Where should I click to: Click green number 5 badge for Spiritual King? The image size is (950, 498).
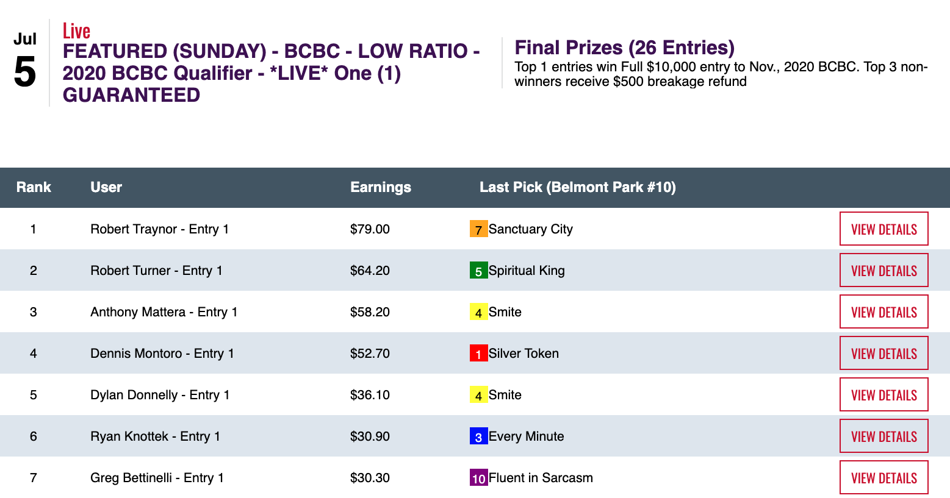coord(478,271)
